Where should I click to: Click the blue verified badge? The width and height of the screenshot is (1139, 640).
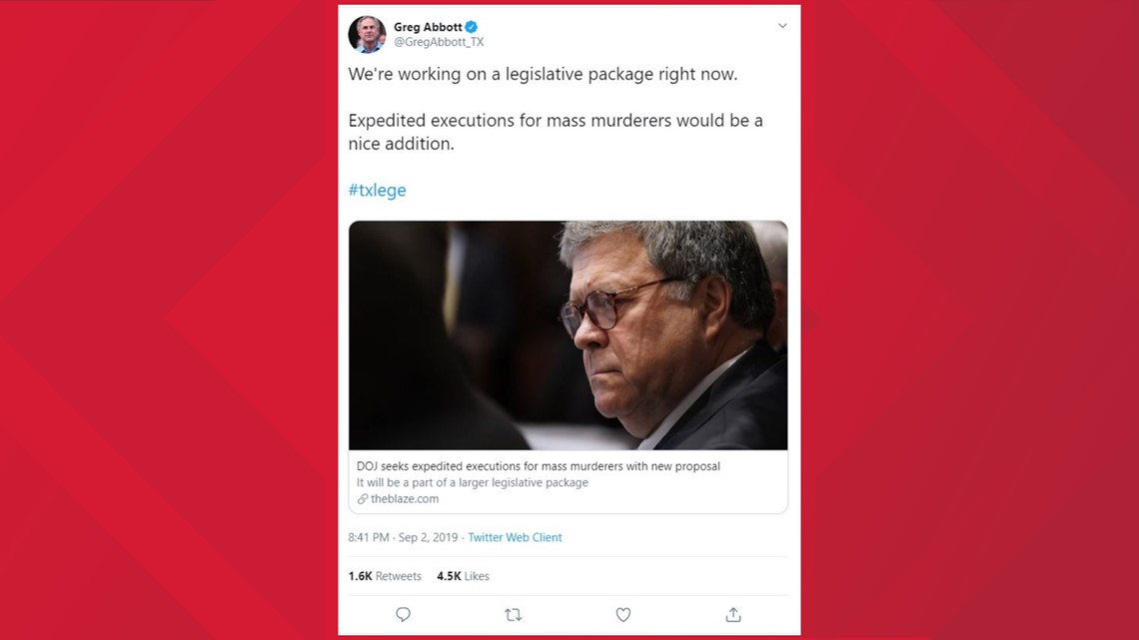click(x=472, y=27)
